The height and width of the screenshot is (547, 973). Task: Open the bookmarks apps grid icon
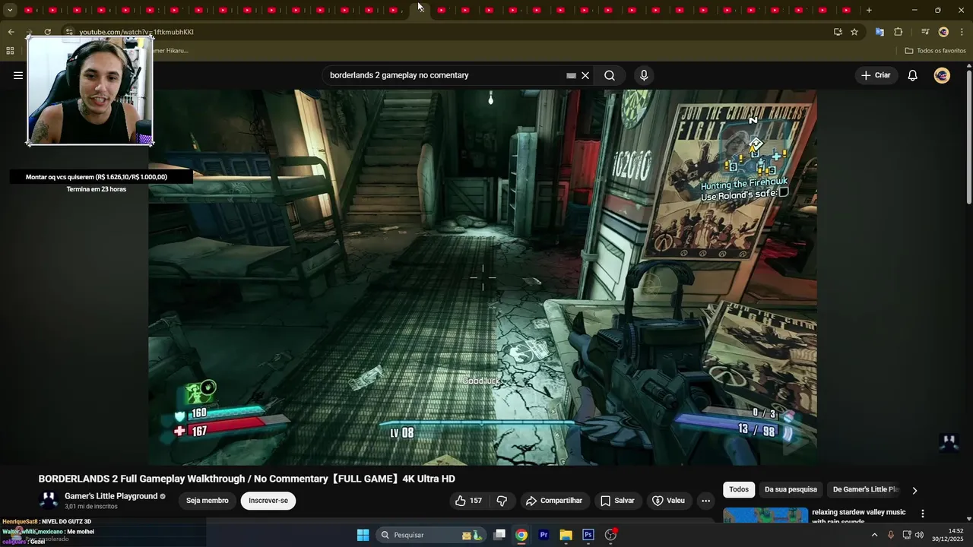click(x=10, y=51)
